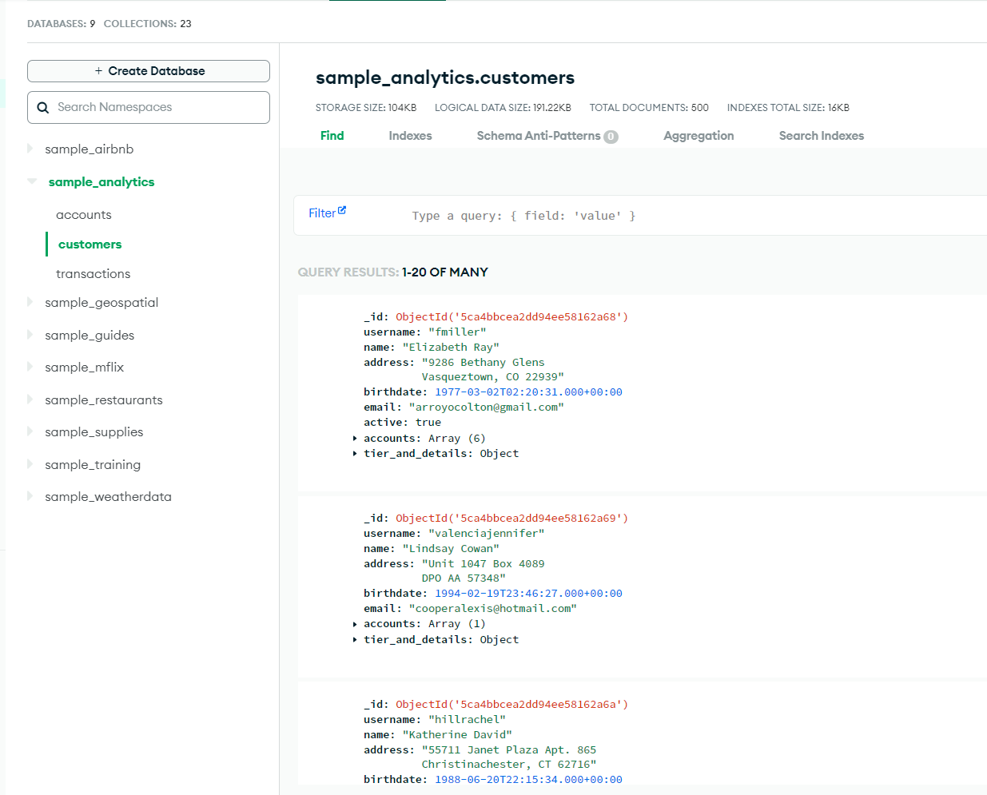Expand accounts Array (6) in fmiller document

tap(355, 439)
